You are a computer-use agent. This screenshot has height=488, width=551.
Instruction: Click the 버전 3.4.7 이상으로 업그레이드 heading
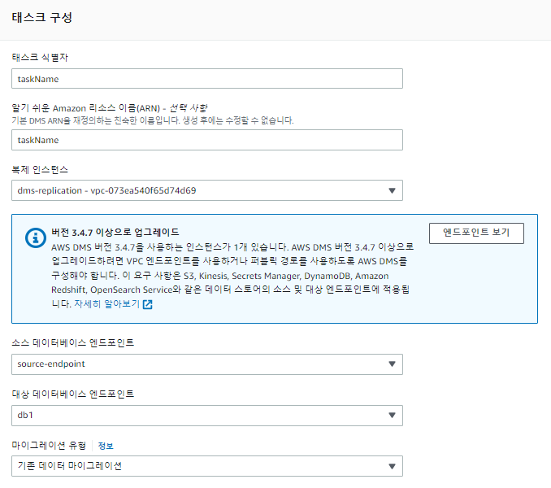(115, 232)
